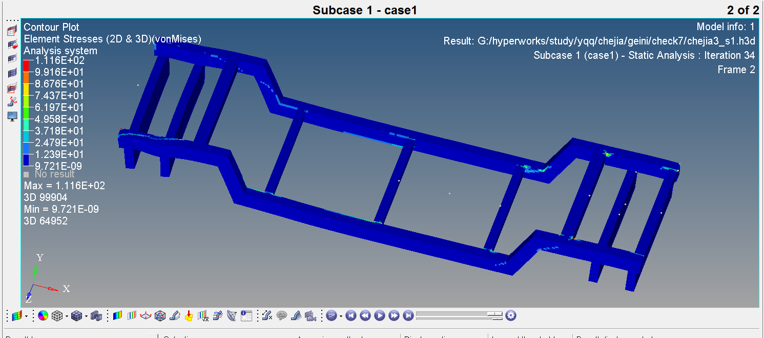The image size is (764, 338).
Task: Play the animation
Action: point(379,316)
